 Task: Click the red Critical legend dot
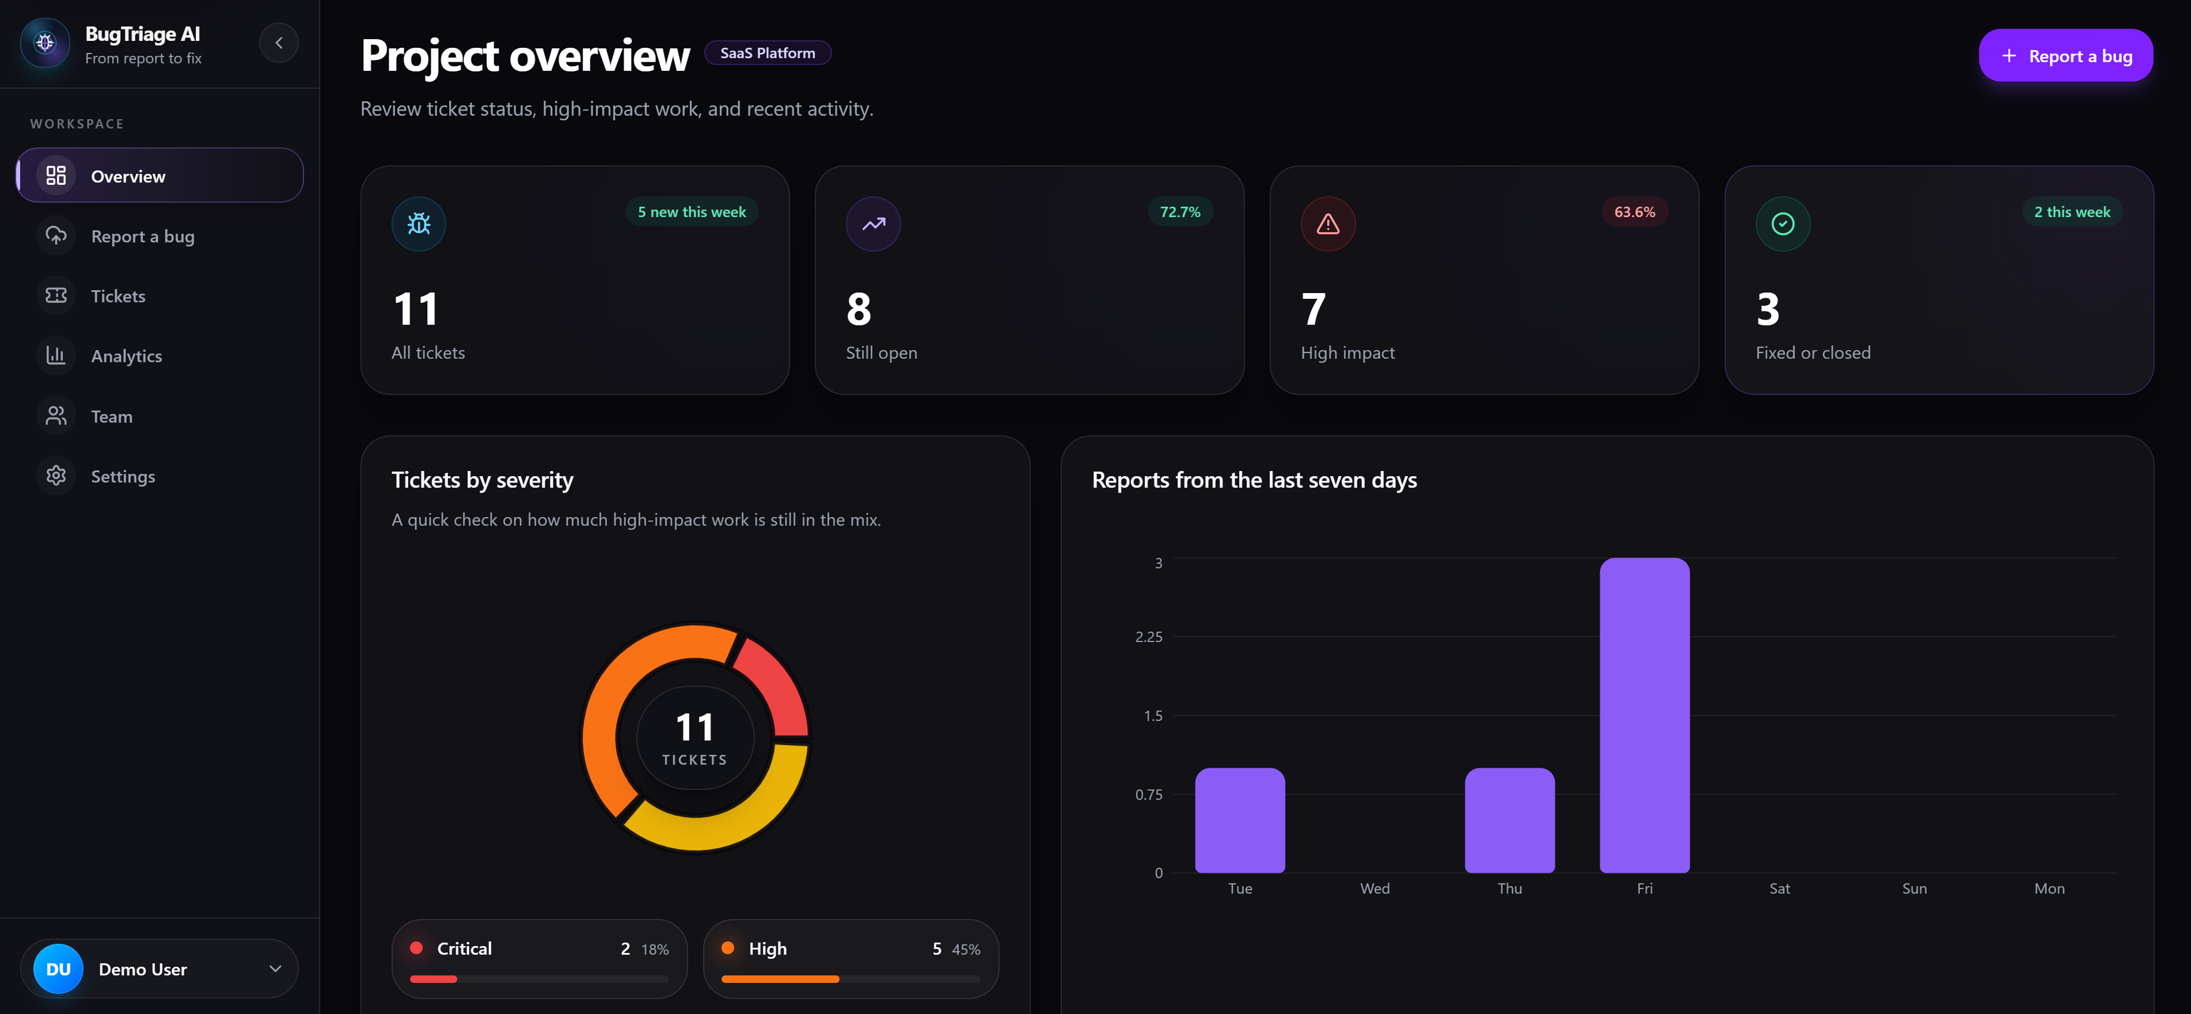pyautogui.click(x=417, y=948)
